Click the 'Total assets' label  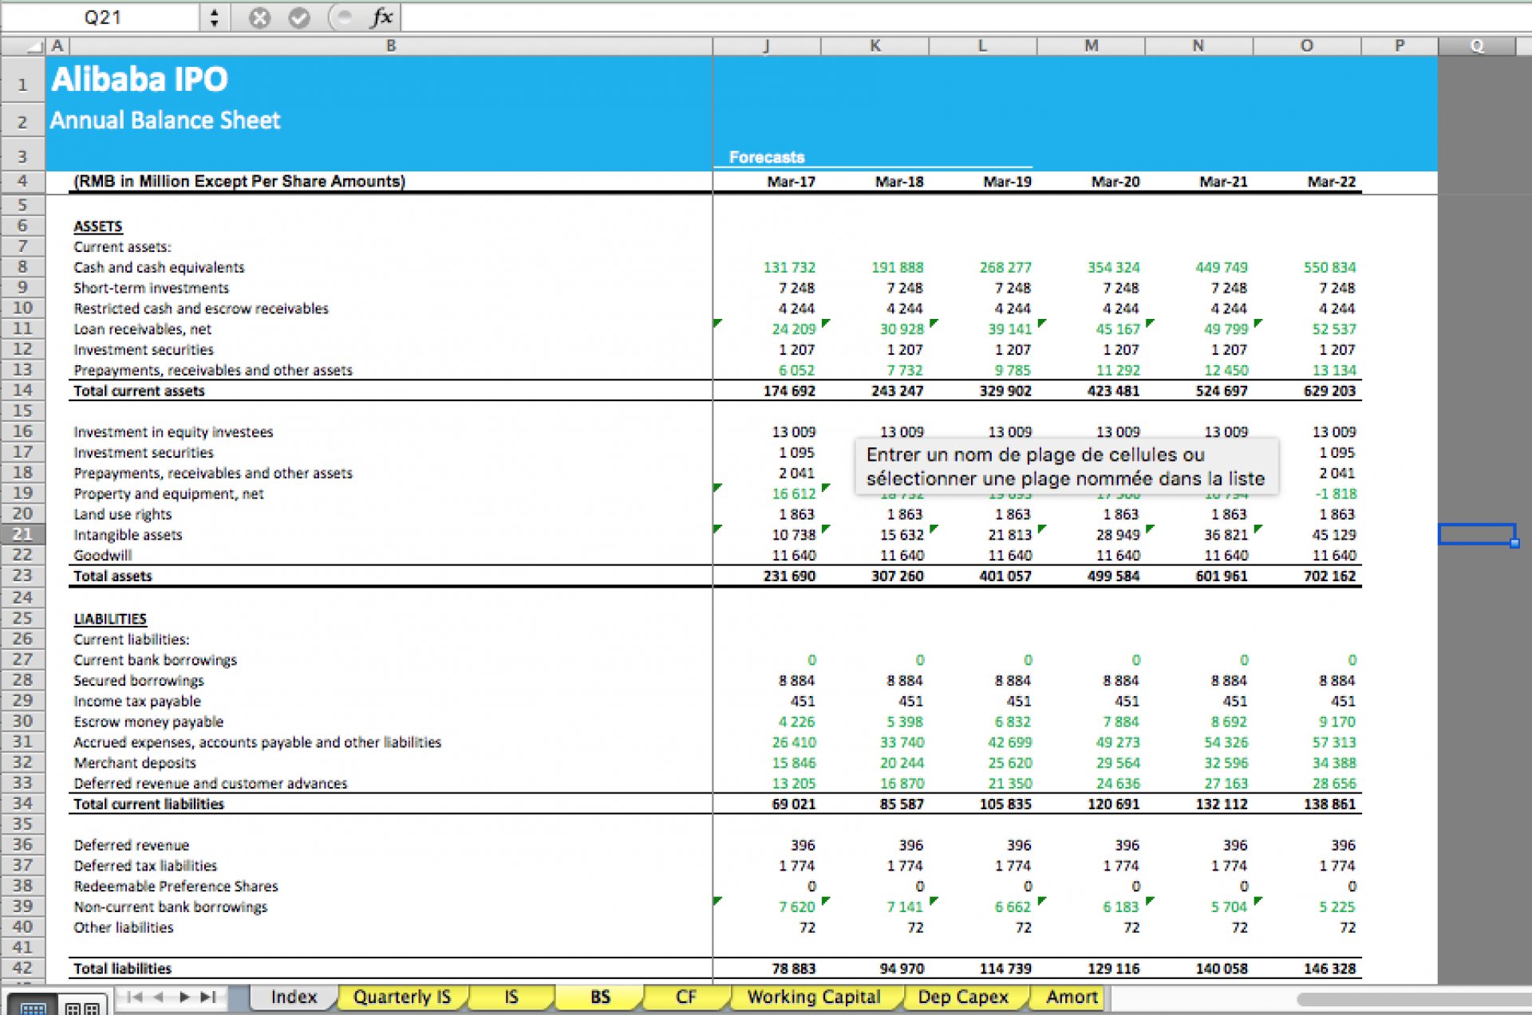pos(113,576)
